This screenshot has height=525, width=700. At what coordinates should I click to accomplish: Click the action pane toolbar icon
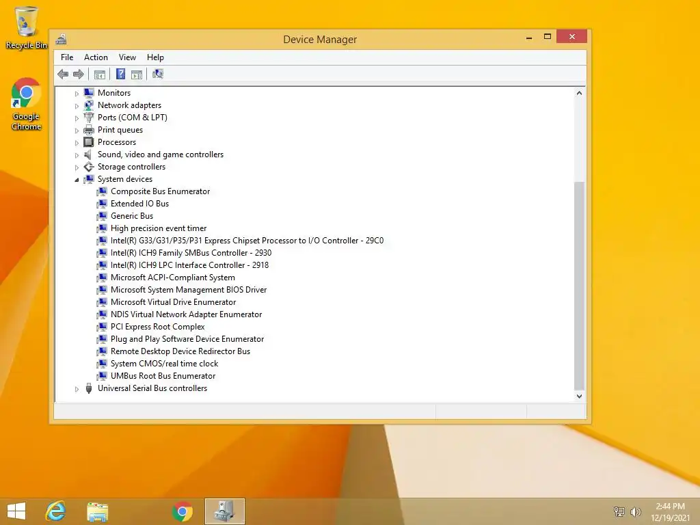click(137, 74)
